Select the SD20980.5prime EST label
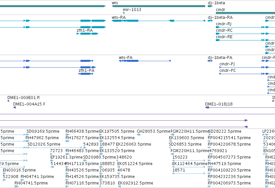 coord(100,157)
